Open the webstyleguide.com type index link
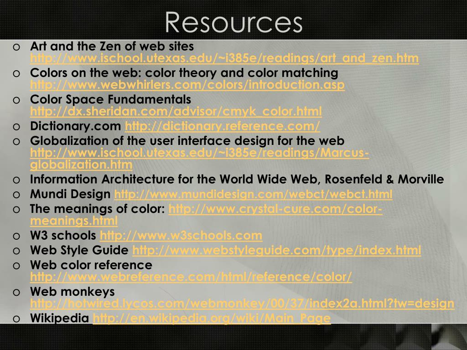The height and width of the screenshot is (350, 467). [277, 250]
